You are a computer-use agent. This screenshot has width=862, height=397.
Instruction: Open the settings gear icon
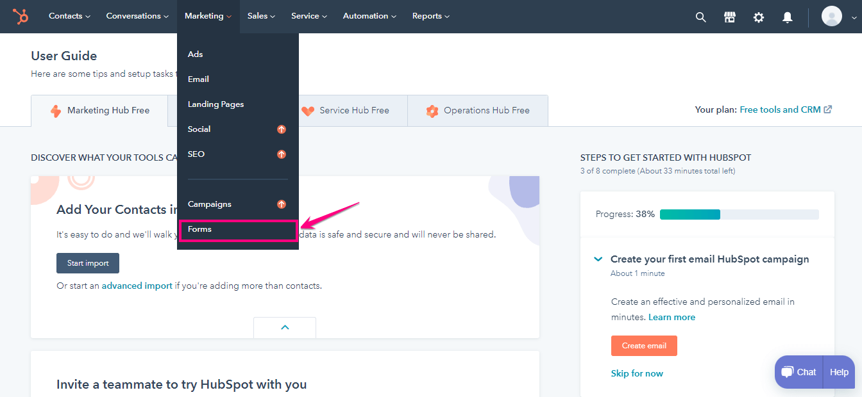[759, 17]
